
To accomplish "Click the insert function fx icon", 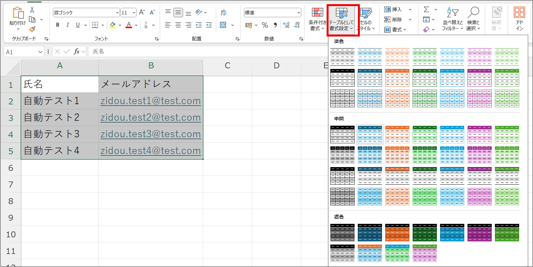I will [x=76, y=51].
